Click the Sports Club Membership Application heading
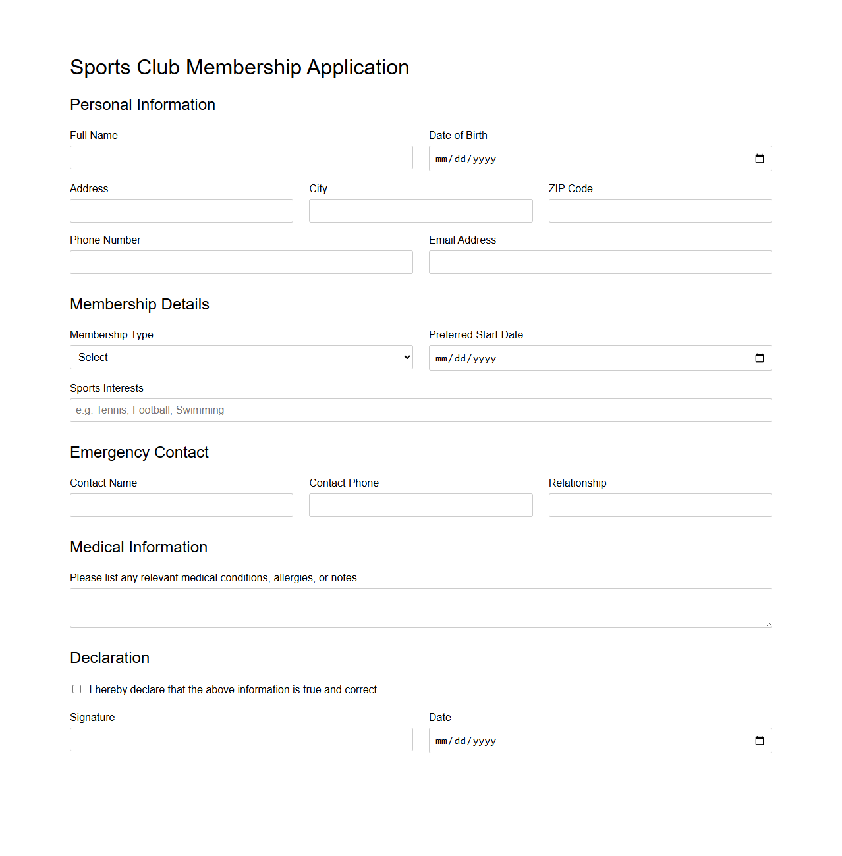The image size is (842, 856). [x=240, y=67]
